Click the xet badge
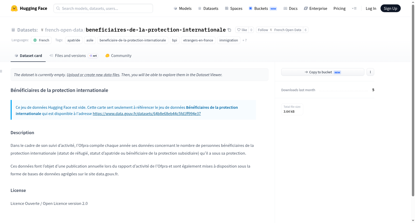 pos(93,56)
